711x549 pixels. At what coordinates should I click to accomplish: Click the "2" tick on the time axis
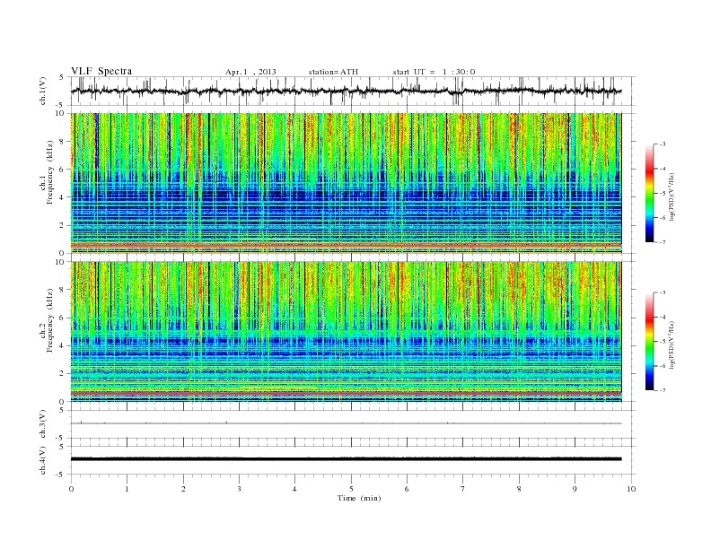point(183,489)
